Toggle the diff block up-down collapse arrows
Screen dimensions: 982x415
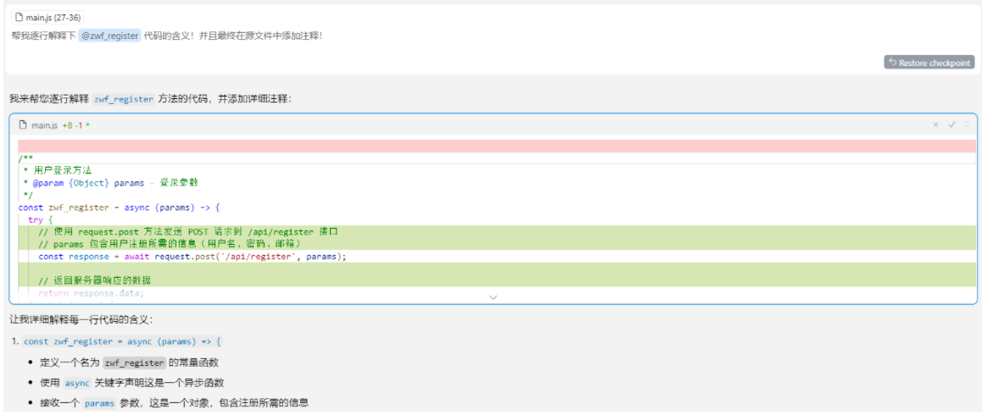click(x=967, y=125)
